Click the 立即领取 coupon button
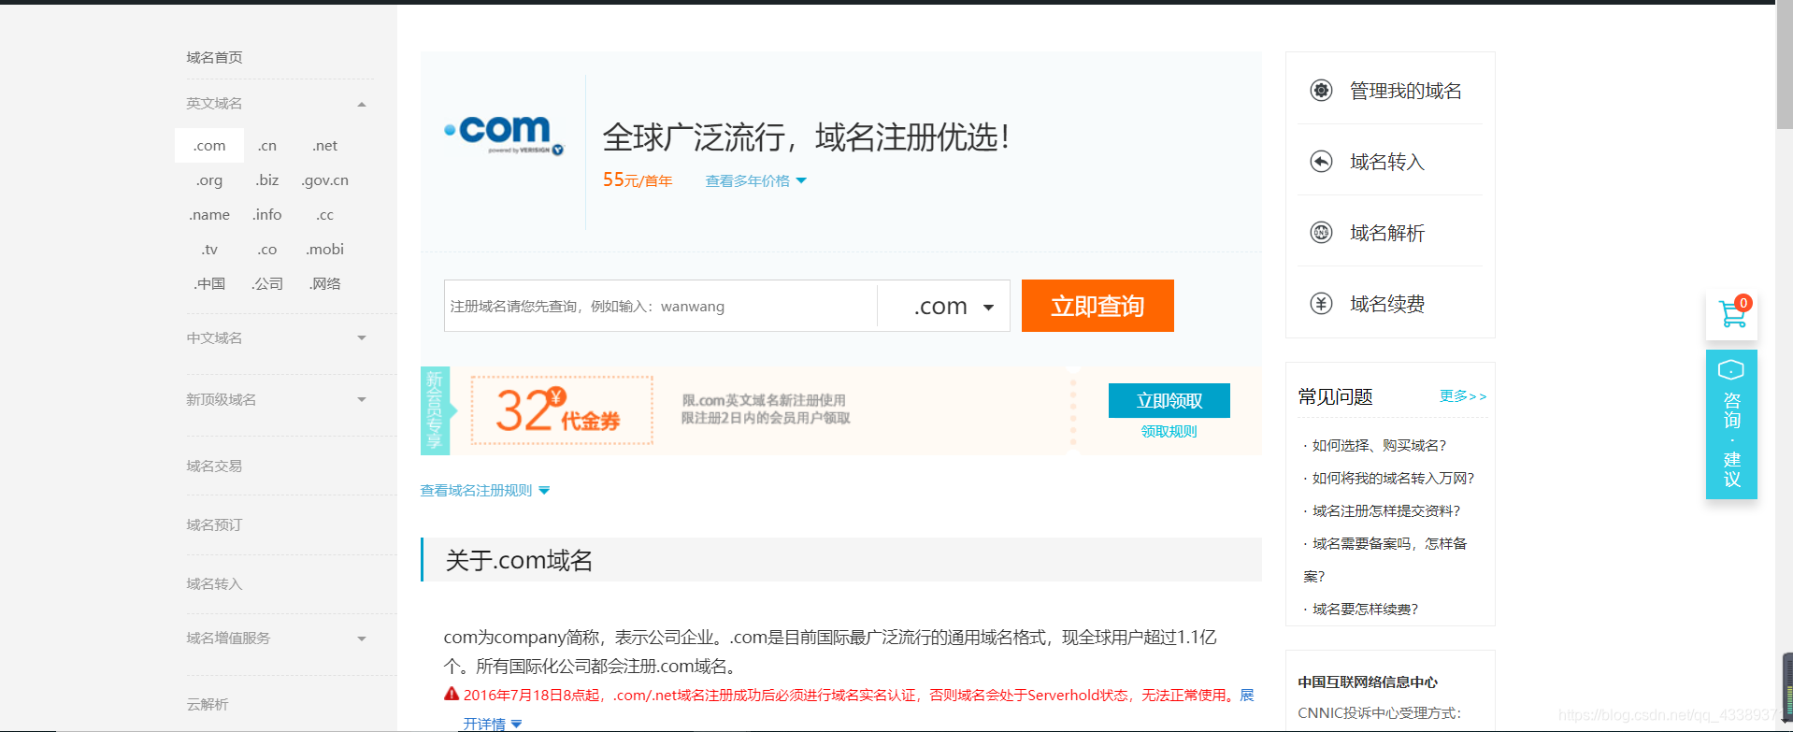1793x732 pixels. tap(1169, 400)
